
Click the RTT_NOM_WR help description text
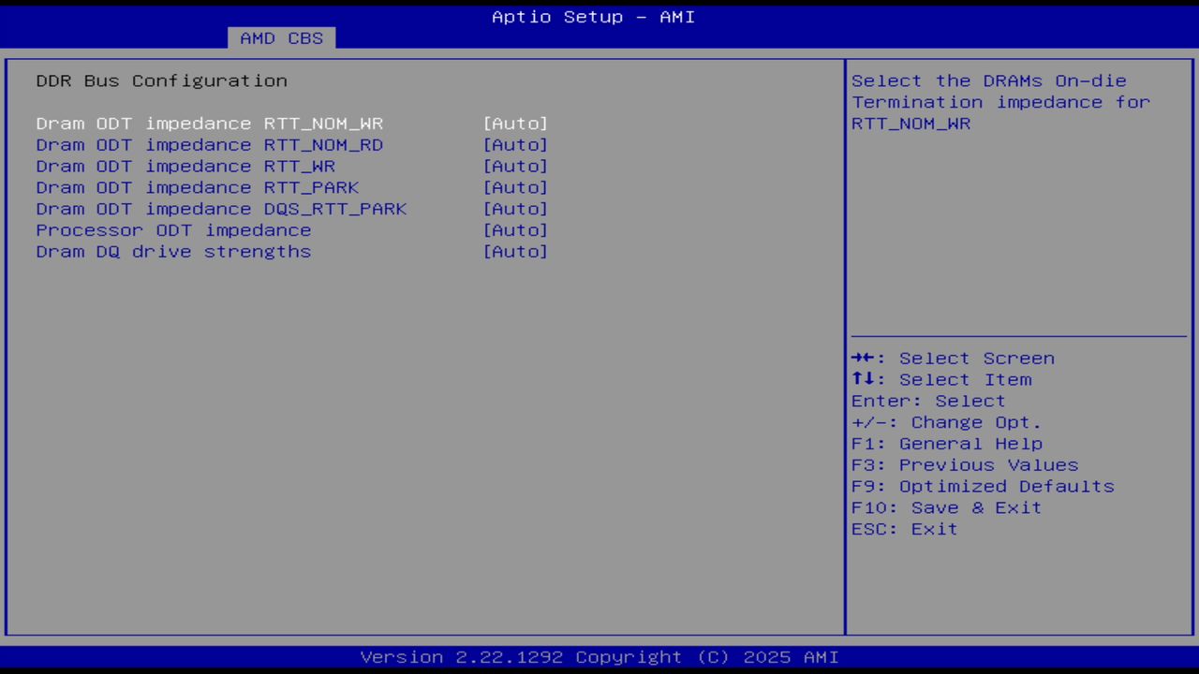tap(1000, 102)
